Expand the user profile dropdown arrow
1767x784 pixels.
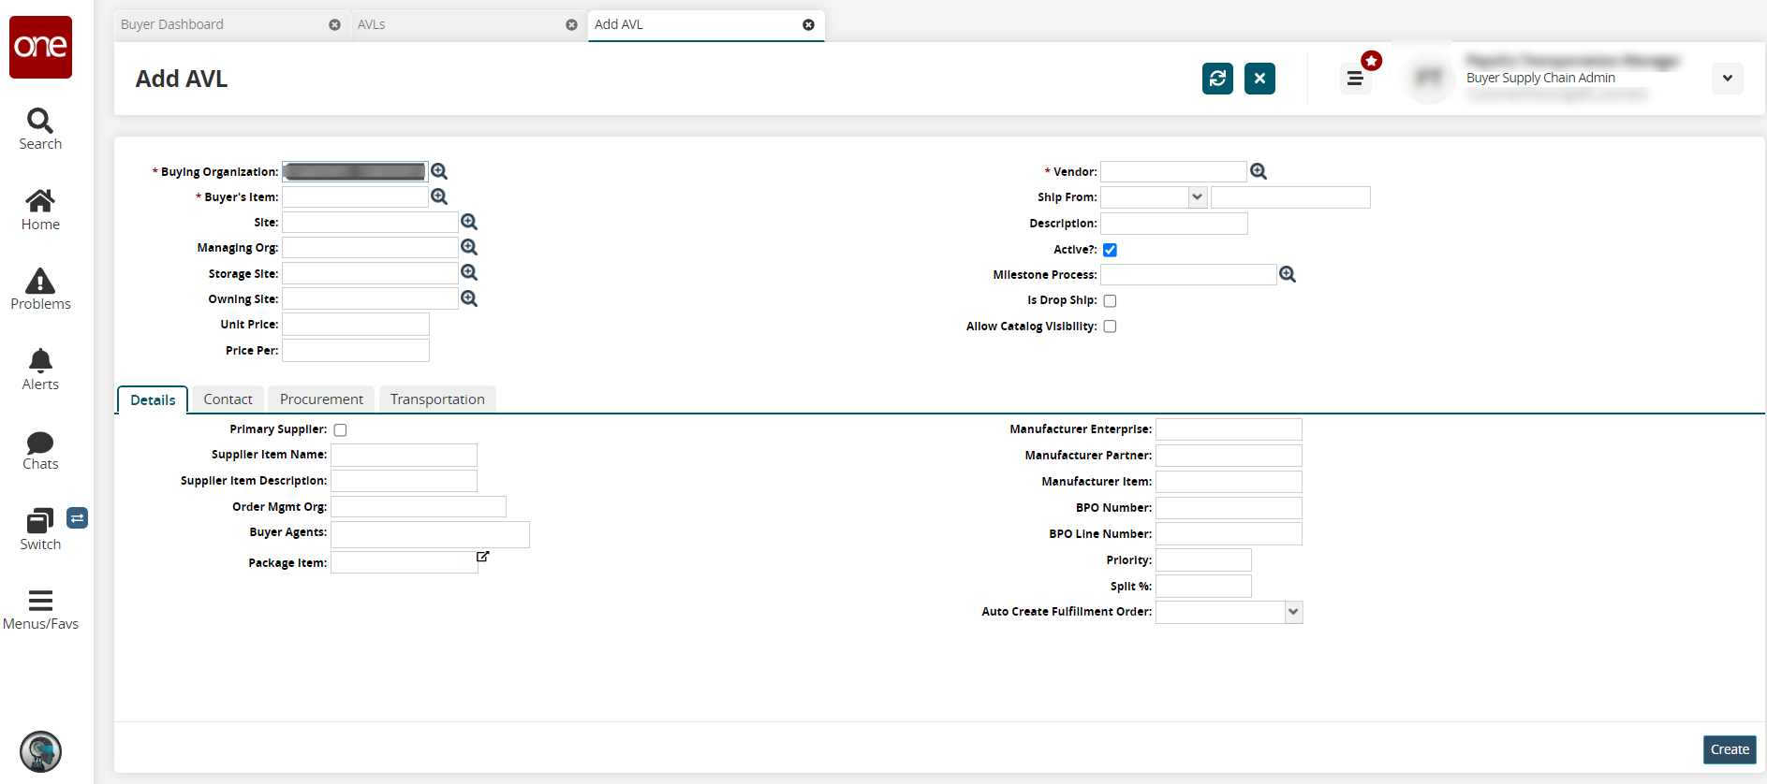point(1728,79)
